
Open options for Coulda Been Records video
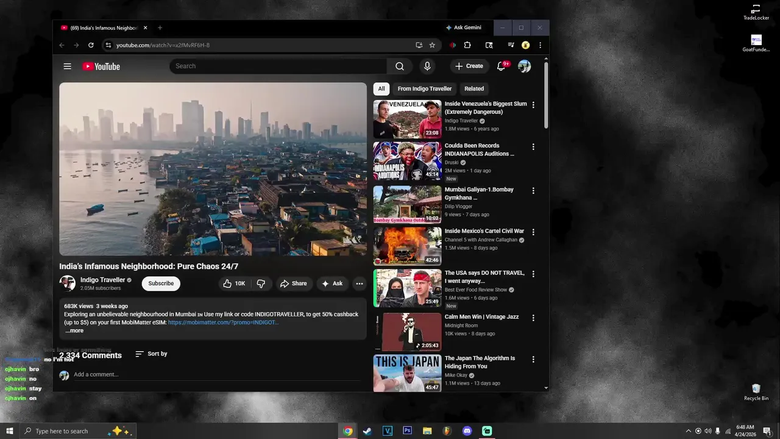click(x=533, y=147)
